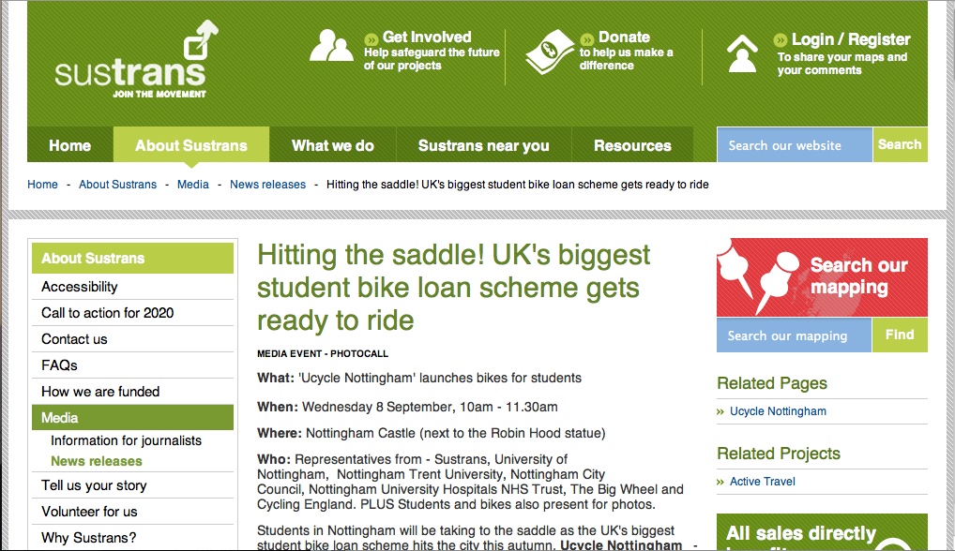This screenshot has width=955, height=551.
Task: Open the Sustrans near you tab
Action: 483,144
